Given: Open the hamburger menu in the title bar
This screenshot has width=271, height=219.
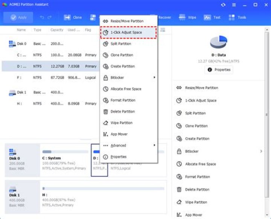Looking at the screenshot, I should 234,5.
